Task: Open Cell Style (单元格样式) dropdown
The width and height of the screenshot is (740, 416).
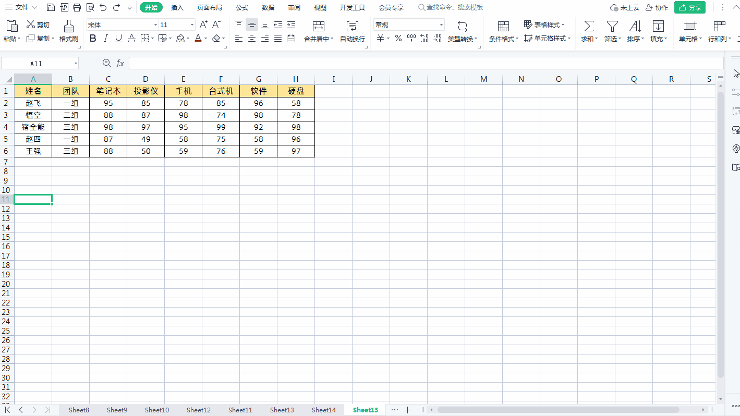Action: pyautogui.click(x=547, y=38)
